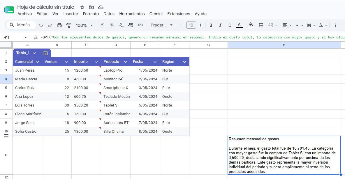Open text wrapping dropdown
345x179 pixels.
tap(311, 25)
